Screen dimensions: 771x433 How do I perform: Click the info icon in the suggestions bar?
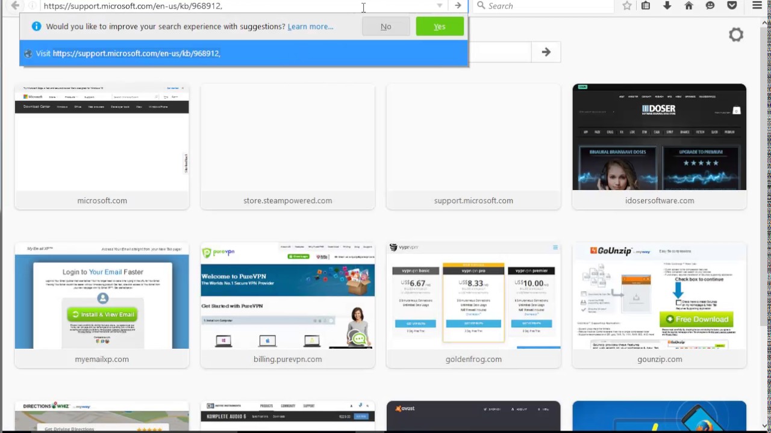(x=36, y=26)
